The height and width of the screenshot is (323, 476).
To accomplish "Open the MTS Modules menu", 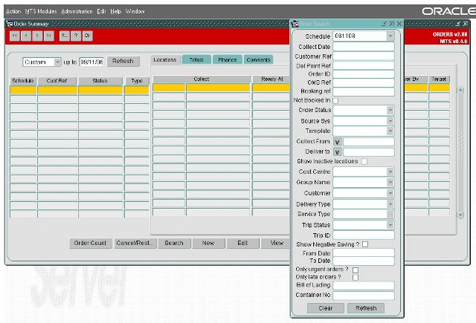I will tap(41, 11).
